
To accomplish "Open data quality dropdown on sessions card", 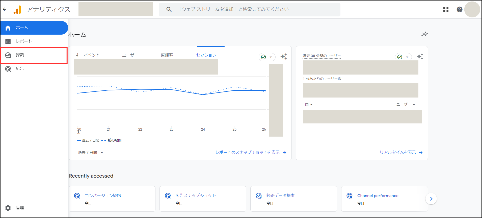I will pyautogui.click(x=267, y=57).
